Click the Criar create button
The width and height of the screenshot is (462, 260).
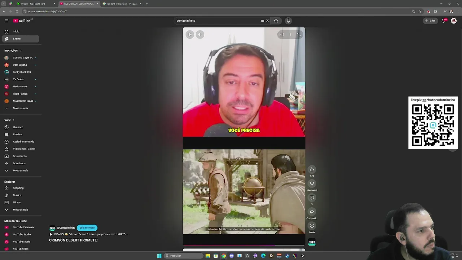(x=430, y=21)
